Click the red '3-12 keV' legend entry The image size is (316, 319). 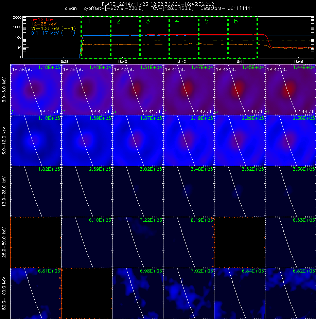click(42, 20)
